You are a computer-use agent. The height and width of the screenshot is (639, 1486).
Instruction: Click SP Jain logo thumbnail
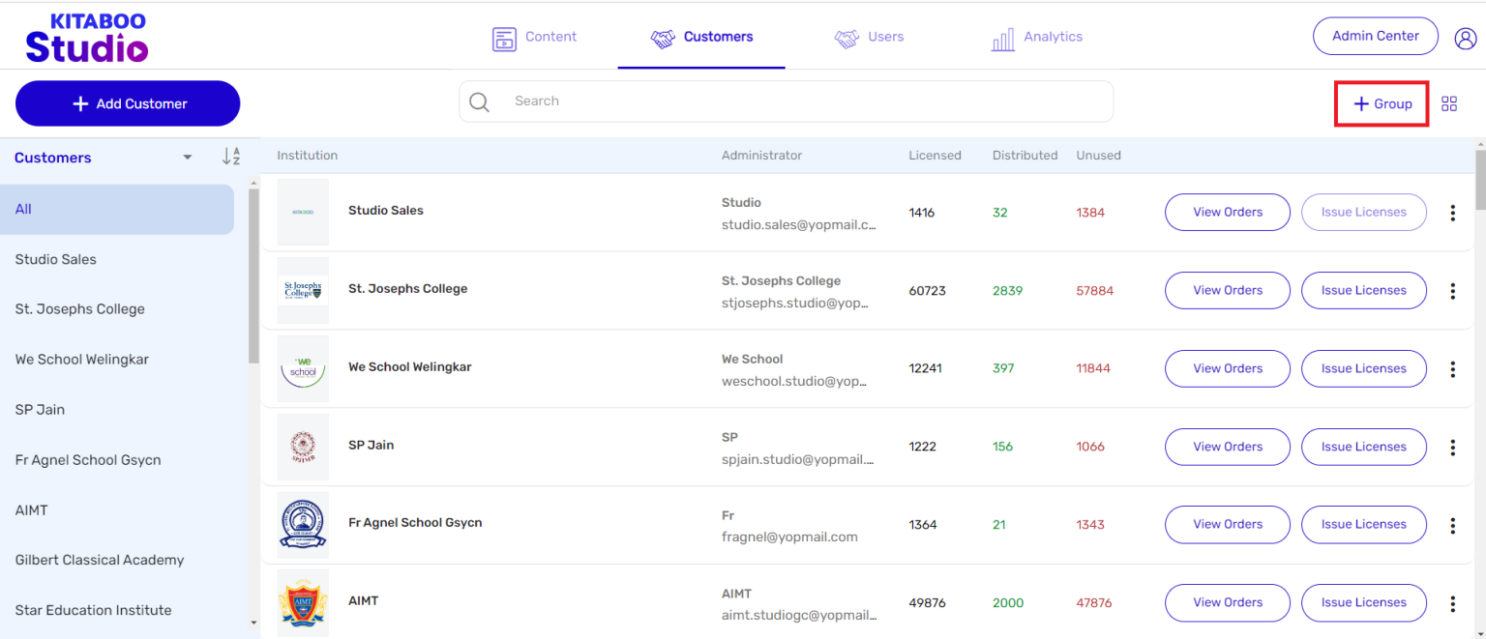tap(303, 447)
